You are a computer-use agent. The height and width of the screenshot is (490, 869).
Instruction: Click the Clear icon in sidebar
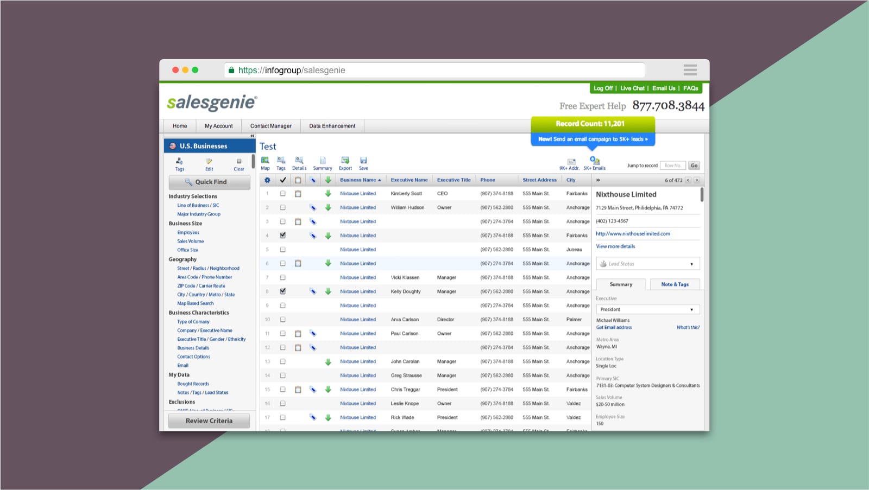239,161
